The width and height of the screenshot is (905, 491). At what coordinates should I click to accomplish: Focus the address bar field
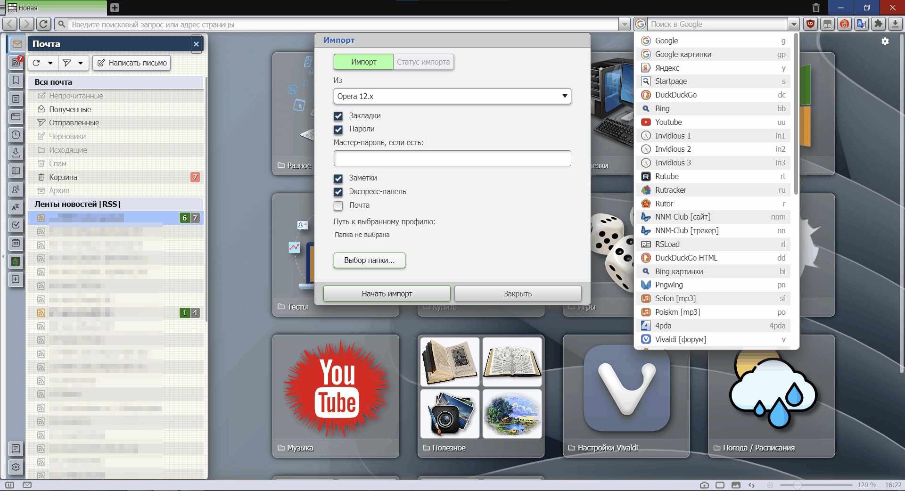pyautogui.click(x=343, y=24)
